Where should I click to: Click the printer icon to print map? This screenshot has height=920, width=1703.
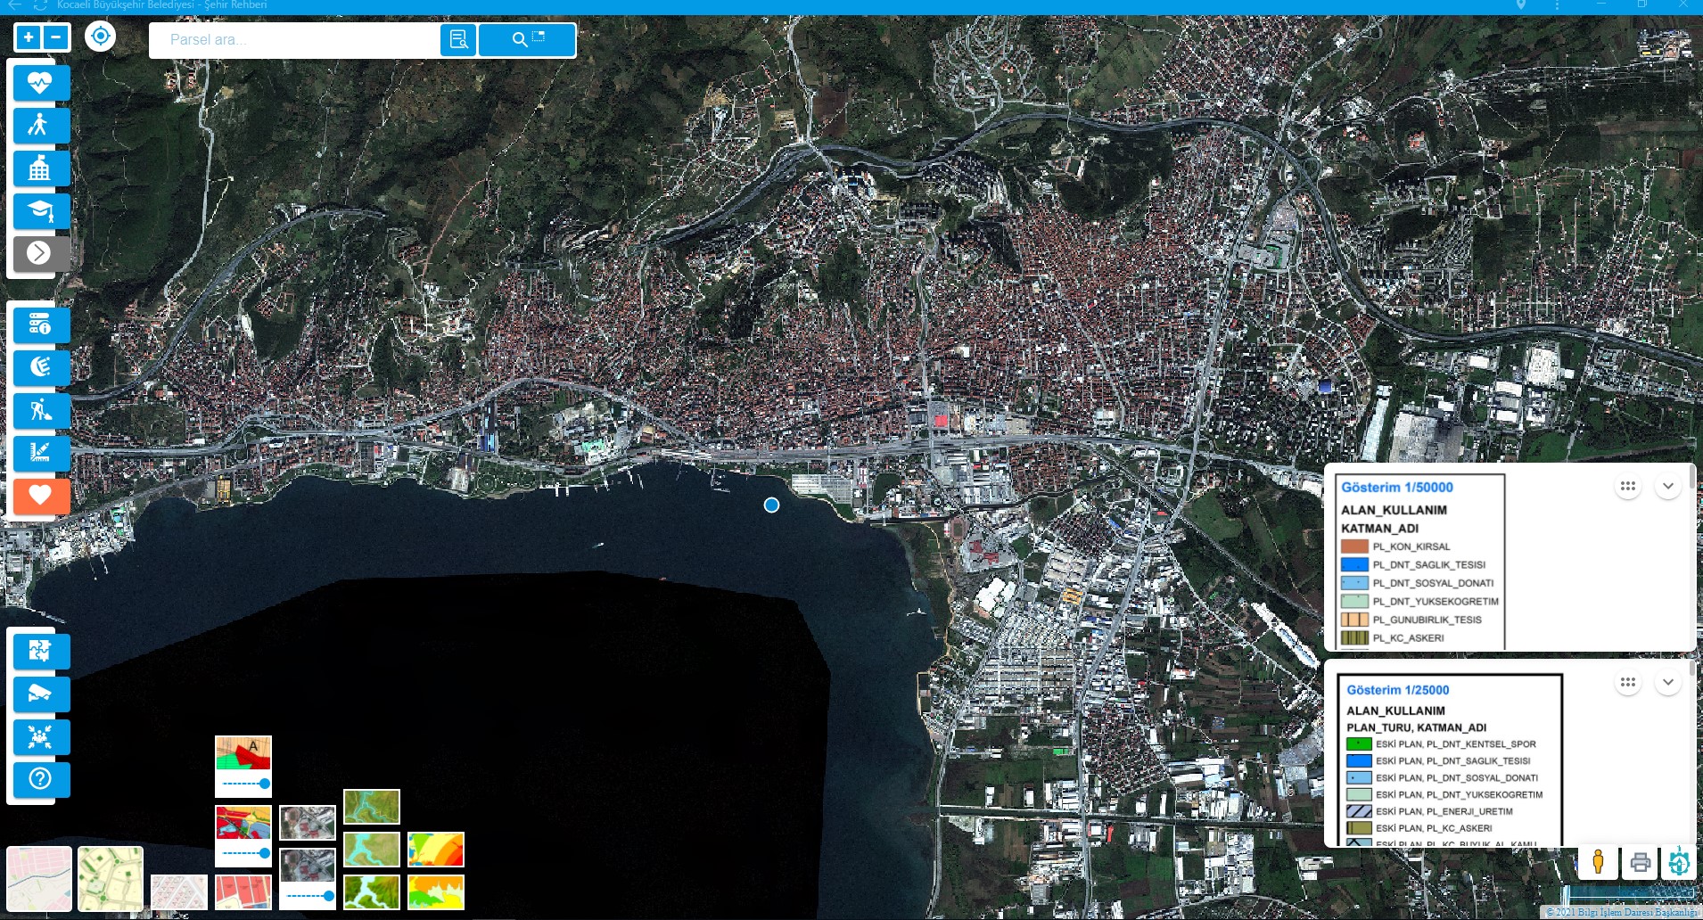click(x=1640, y=862)
